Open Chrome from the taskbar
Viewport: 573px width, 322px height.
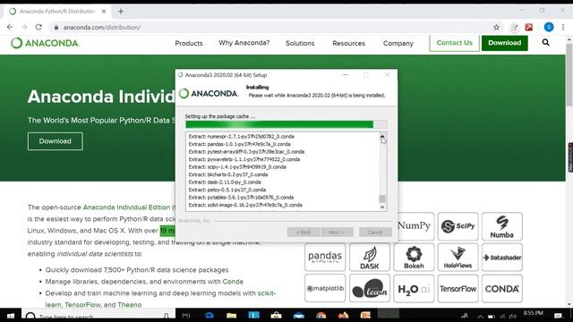pyautogui.click(x=321, y=316)
